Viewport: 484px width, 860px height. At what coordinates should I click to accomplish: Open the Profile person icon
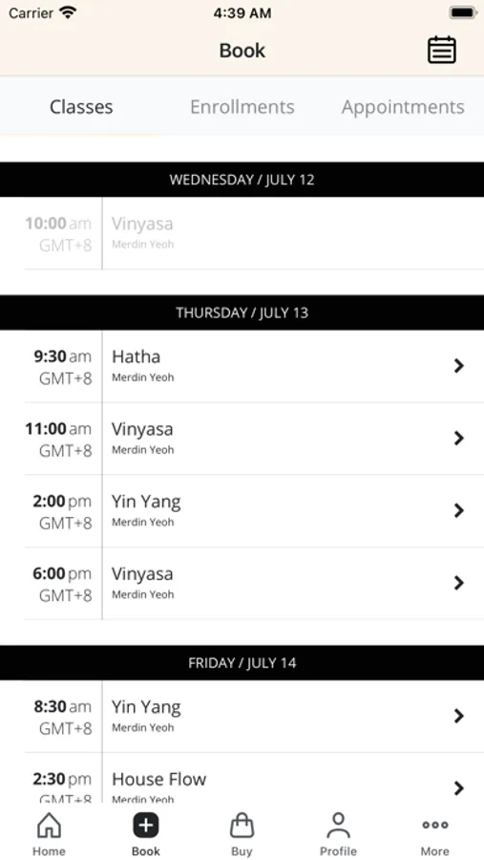[338, 825]
